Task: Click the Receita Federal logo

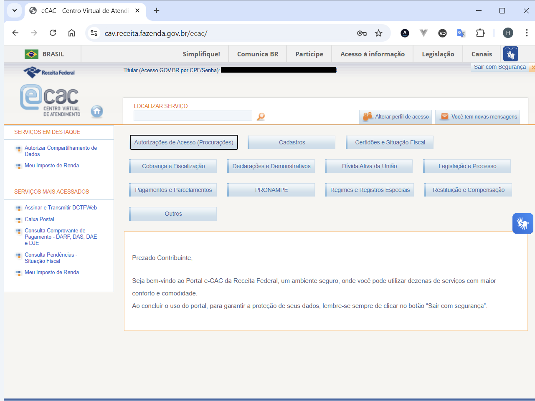Action: [49, 73]
